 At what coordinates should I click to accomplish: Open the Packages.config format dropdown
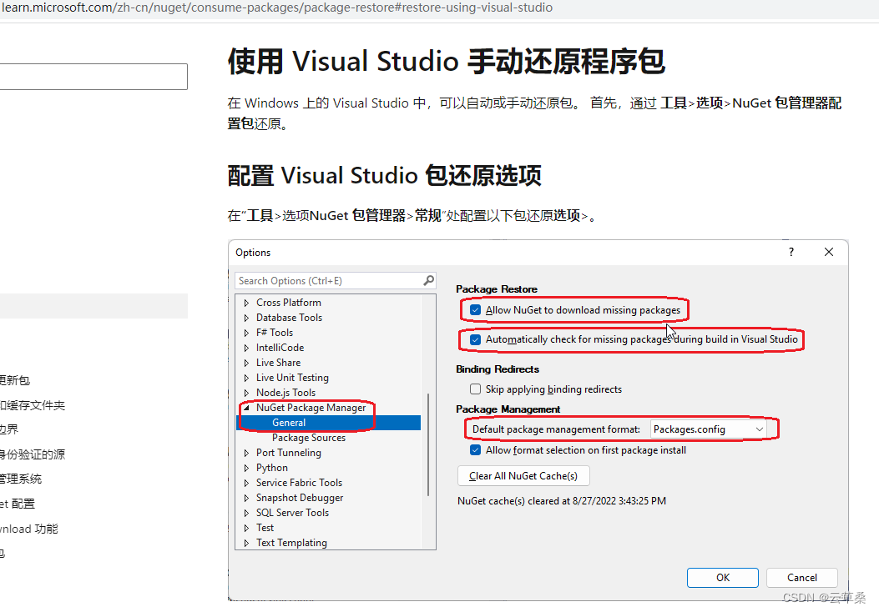click(x=759, y=428)
